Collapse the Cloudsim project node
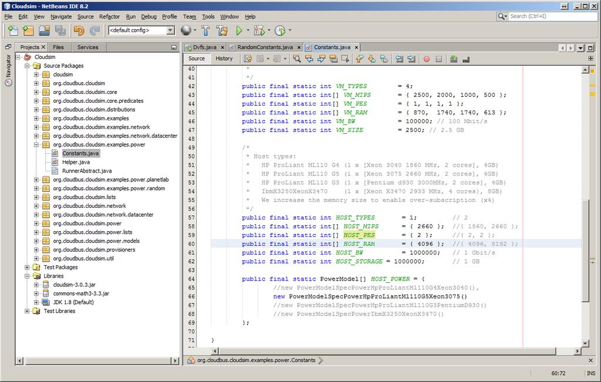The image size is (601, 382). pos(18,57)
